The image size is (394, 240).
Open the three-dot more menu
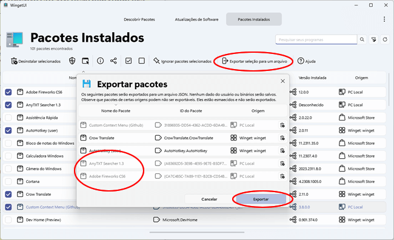pos(384,19)
